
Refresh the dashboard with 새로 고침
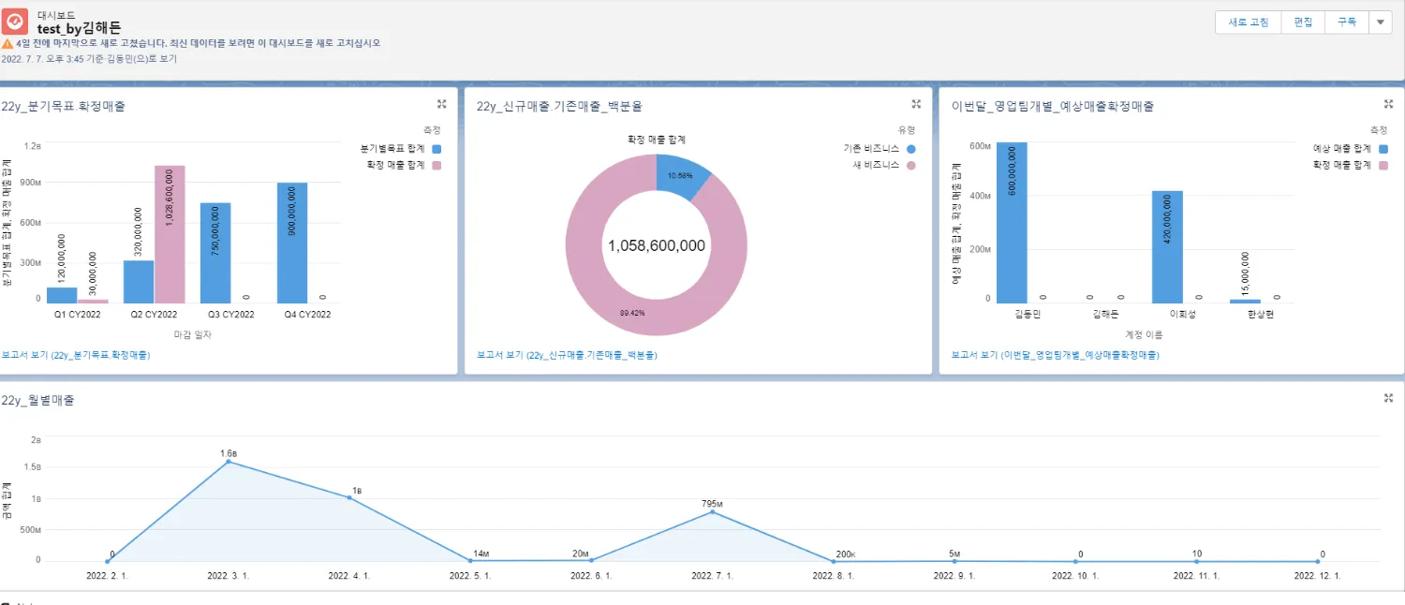1248,22
